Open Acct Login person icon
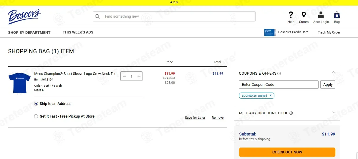The height and width of the screenshot is (159, 358). (321, 15)
